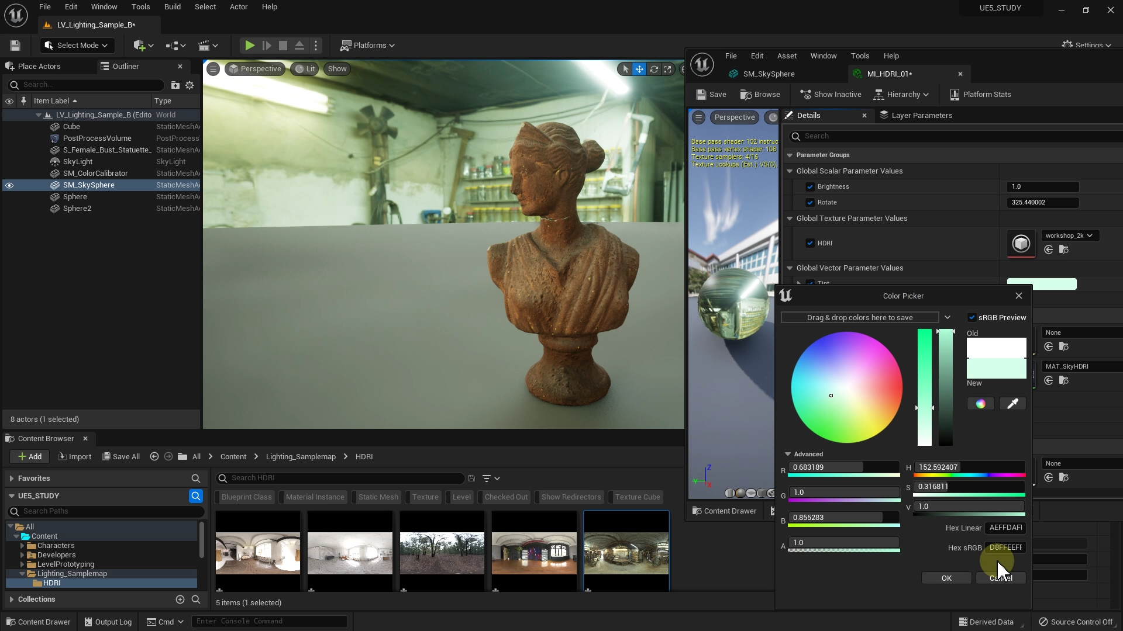The height and width of the screenshot is (631, 1123).
Task: Open the Outliner settings gear
Action: (x=190, y=85)
